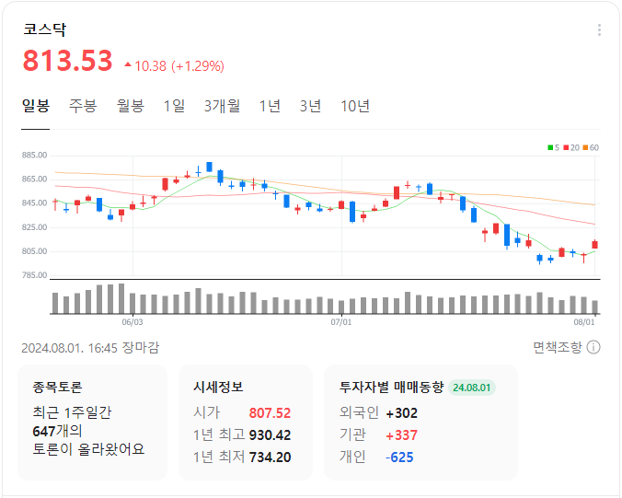This screenshot has width=622, height=498.
Task: Click the 885.00 price axis label
Action: (35, 156)
